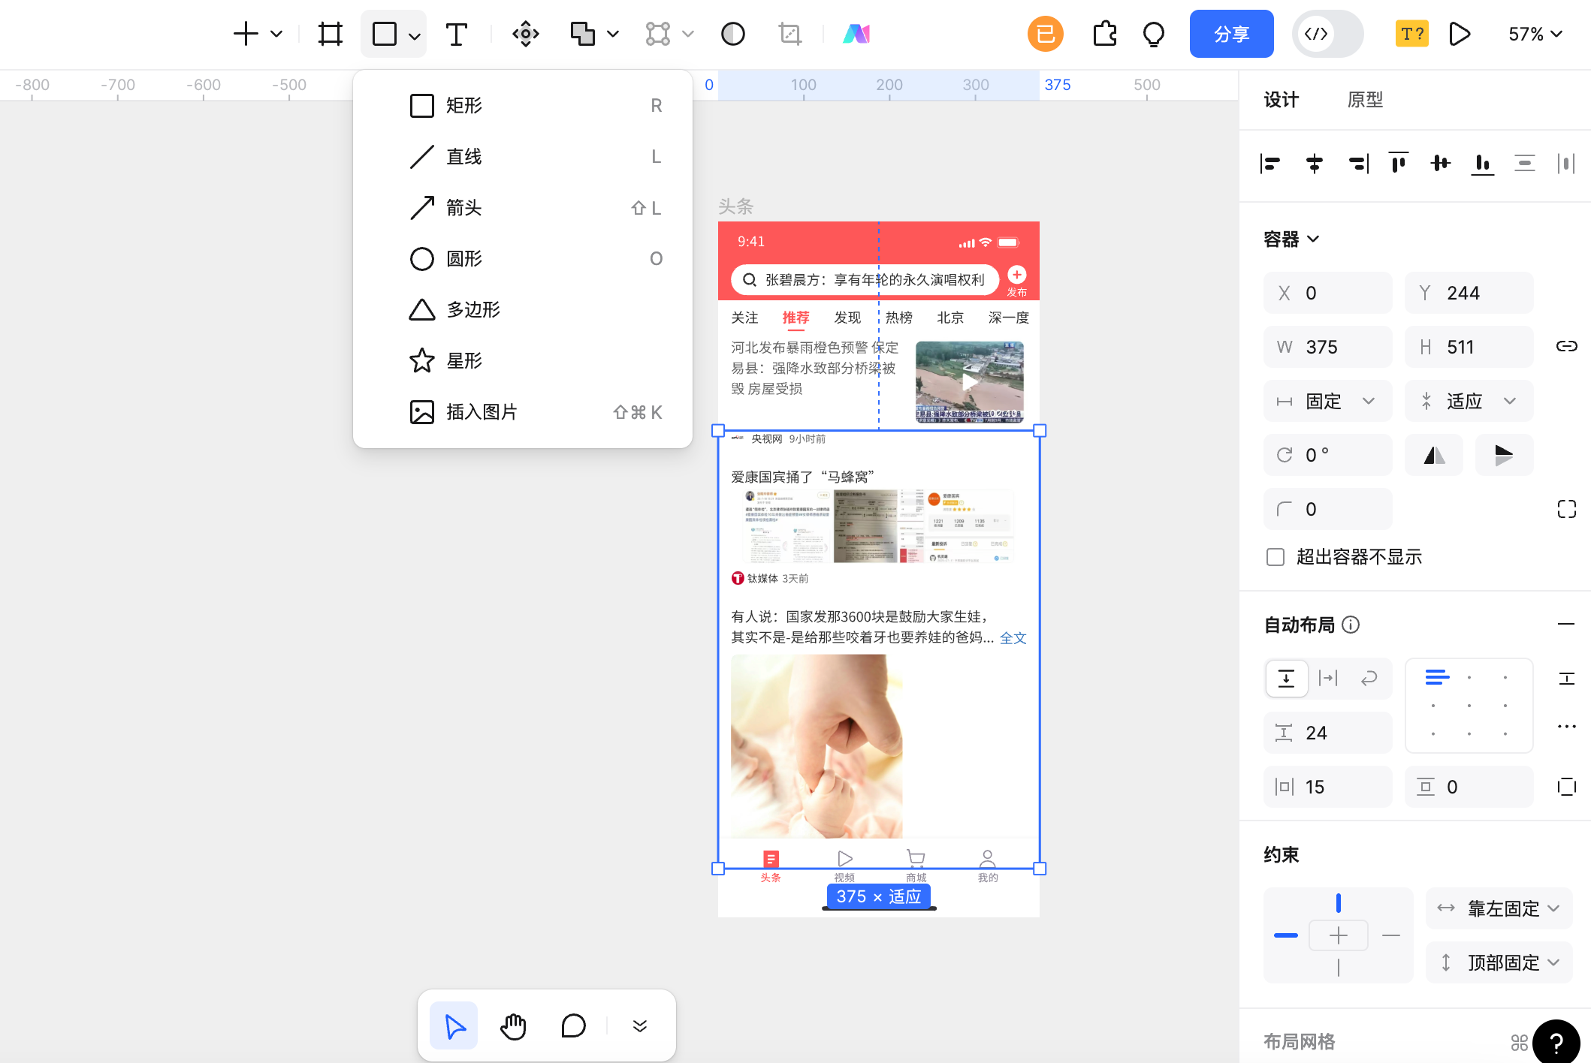The width and height of the screenshot is (1591, 1063).
Task: Open the plugins puzzle icon
Action: (1104, 34)
